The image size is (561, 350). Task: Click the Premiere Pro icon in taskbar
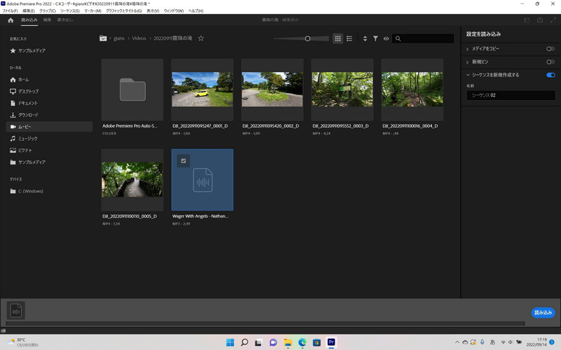(332, 342)
